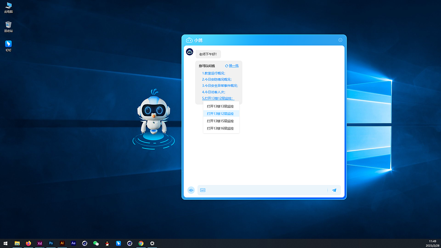
Task: Ask 1.教室运行概况 suggestion
Action: 214,73
